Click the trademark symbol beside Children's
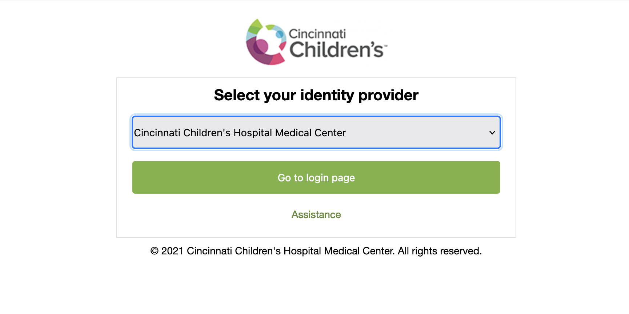This screenshot has height=314, width=629. coord(386,46)
